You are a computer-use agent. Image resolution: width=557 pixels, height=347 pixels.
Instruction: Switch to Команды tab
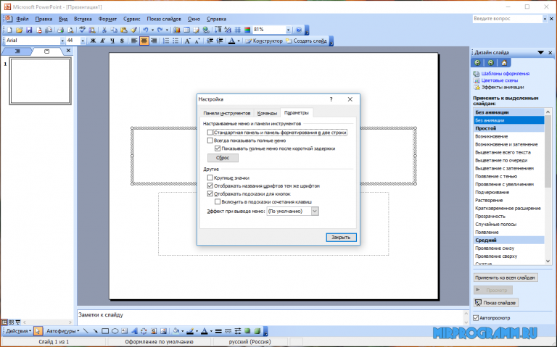coord(267,113)
